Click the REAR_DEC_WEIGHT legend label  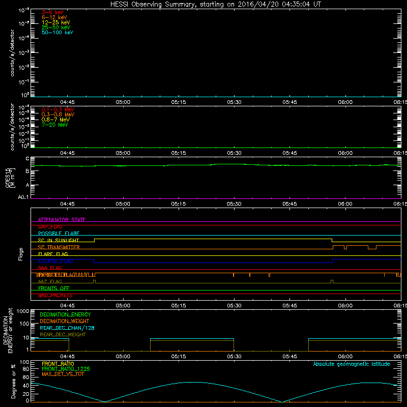(x=63, y=335)
